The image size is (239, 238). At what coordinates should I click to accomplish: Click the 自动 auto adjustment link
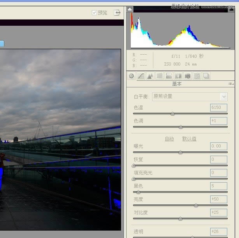pos(169,139)
